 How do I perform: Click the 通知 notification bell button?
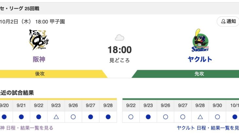tap(228, 22)
